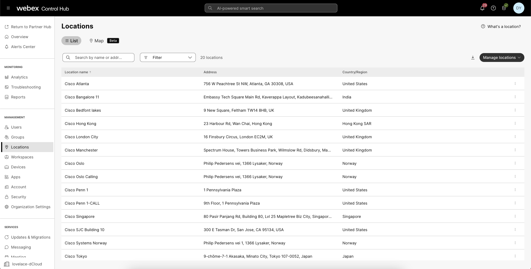Open the help question mark icon

click(x=493, y=8)
